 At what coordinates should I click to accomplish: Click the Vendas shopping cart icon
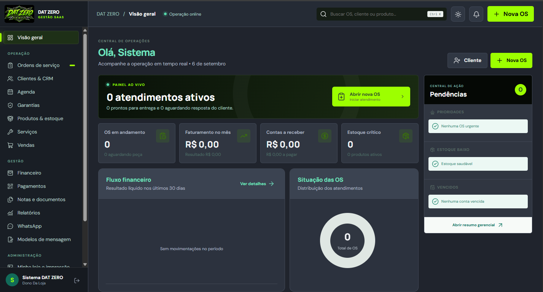point(10,145)
